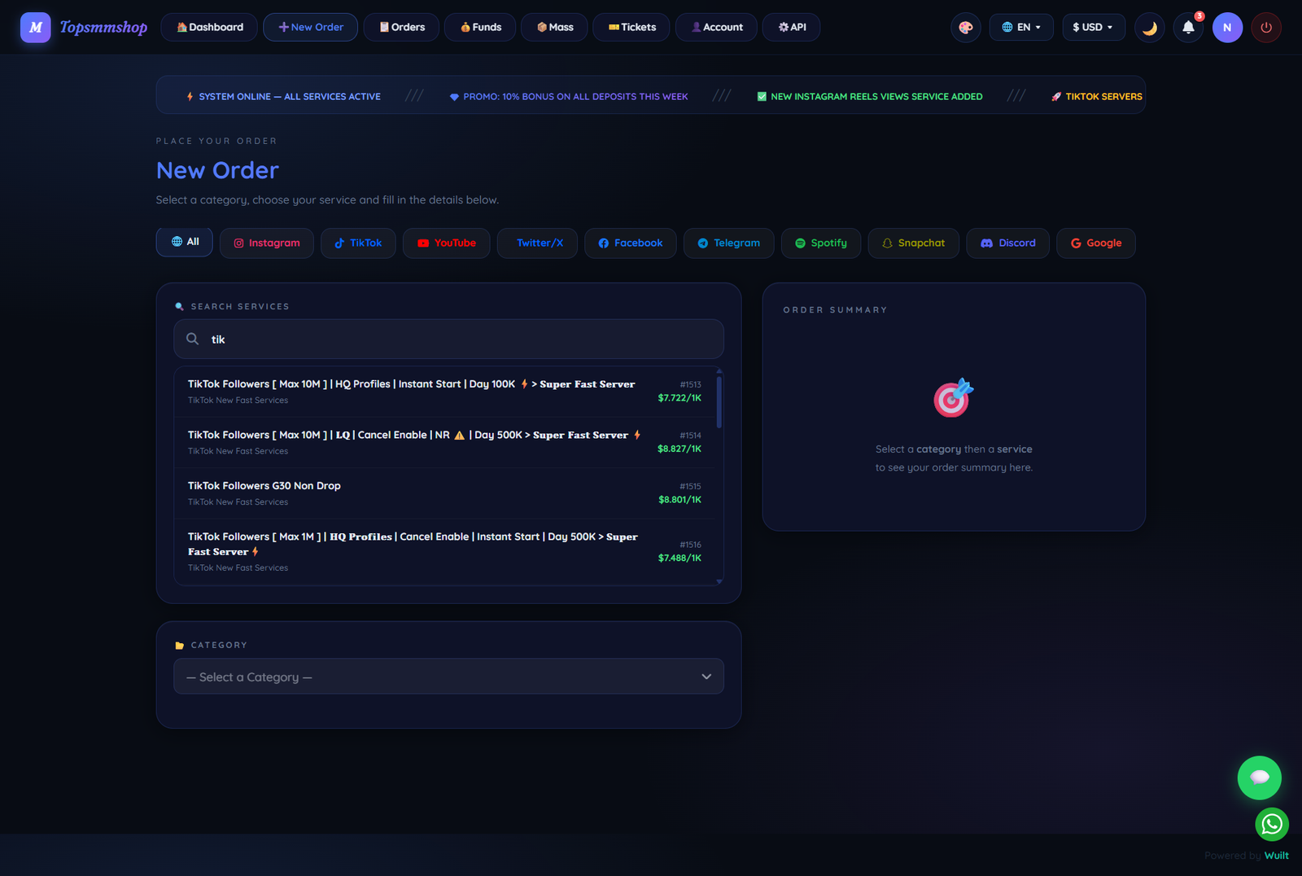Select TikTok Followers Max 1M service #1516
1302x876 pixels.
click(x=444, y=552)
